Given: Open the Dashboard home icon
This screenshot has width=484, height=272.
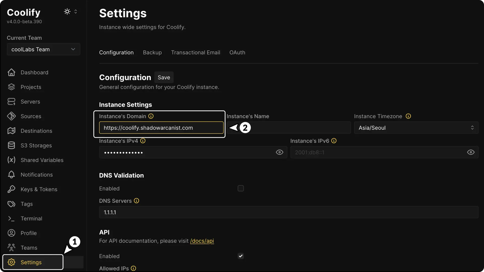Looking at the screenshot, I should pyautogui.click(x=11, y=73).
